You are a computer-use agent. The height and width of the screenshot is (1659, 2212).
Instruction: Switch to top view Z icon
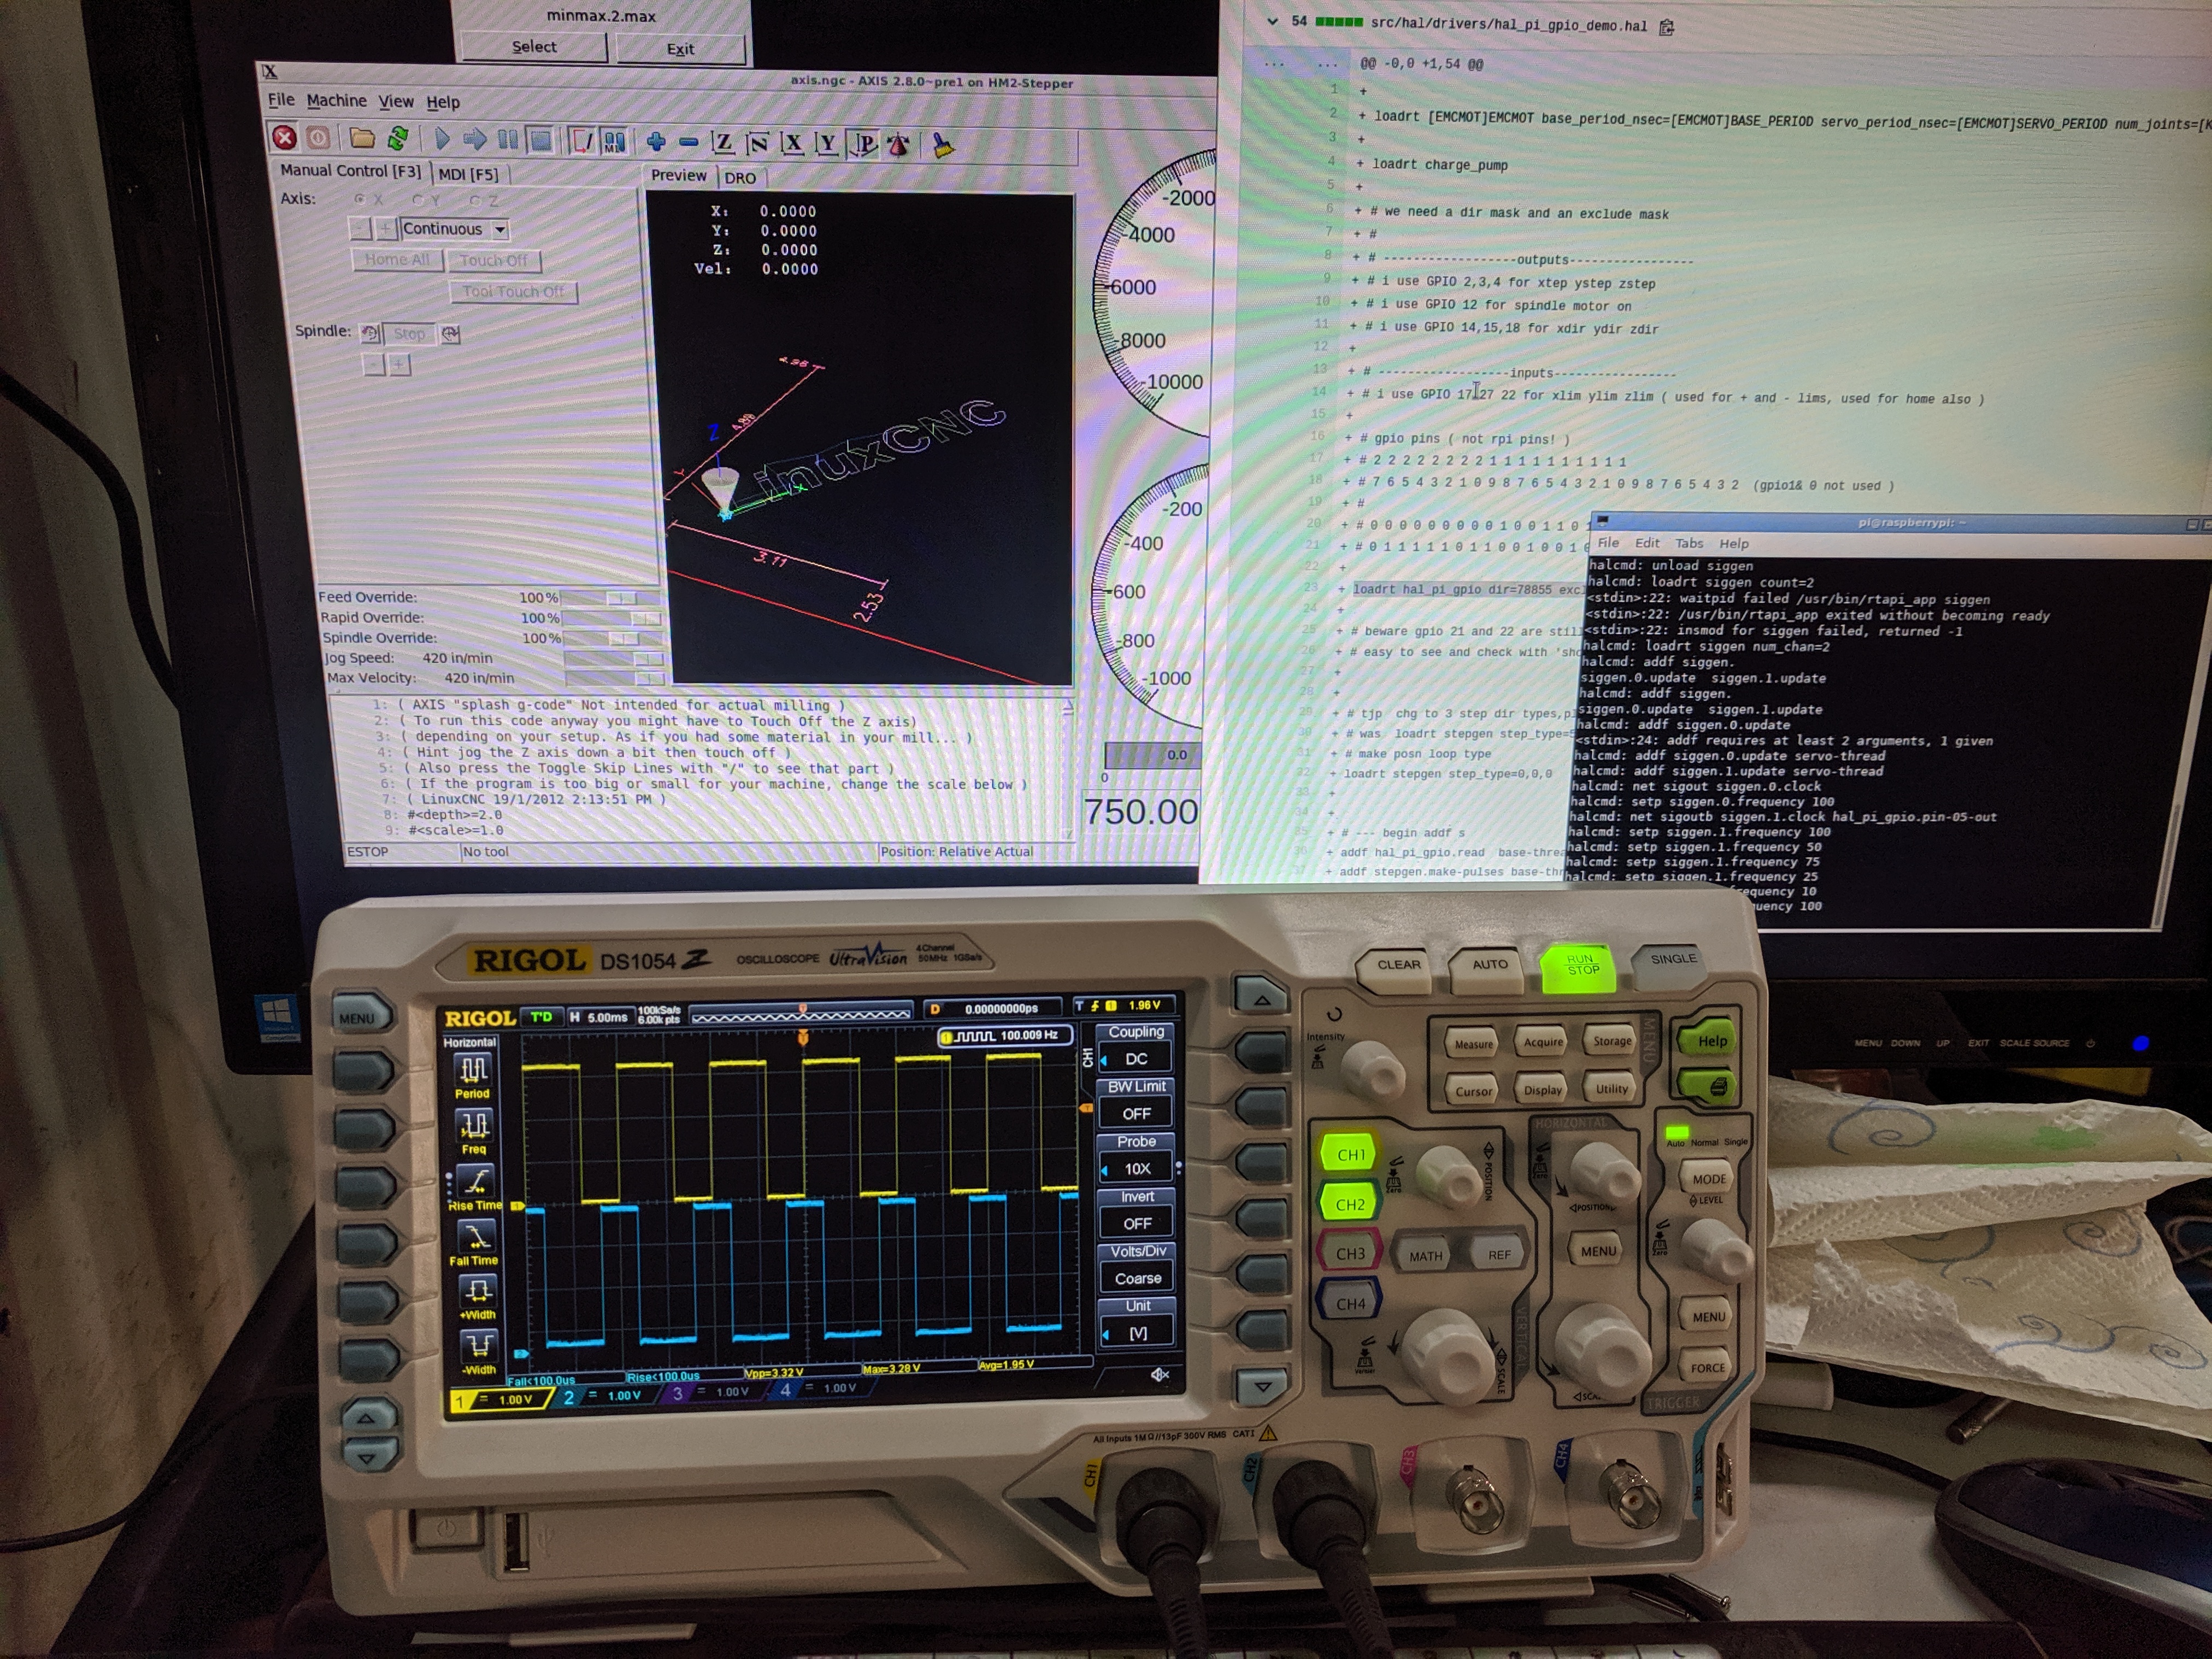pyautogui.click(x=723, y=144)
